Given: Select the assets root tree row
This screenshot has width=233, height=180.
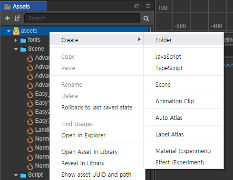Looking at the screenshot, I should point(74,31).
